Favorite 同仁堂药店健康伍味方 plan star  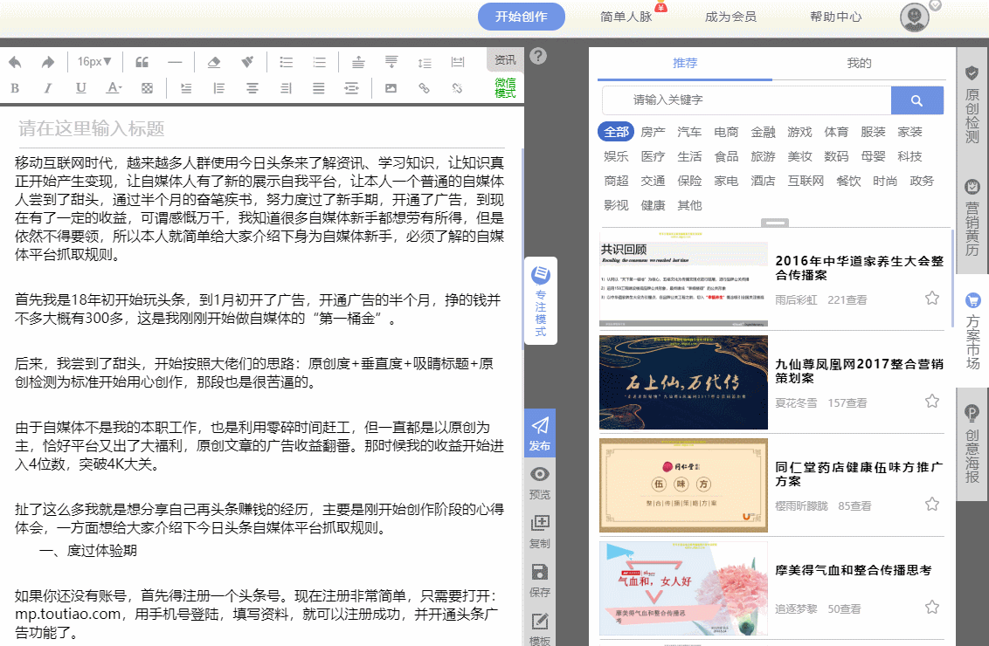pyautogui.click(x=931, y=504)
